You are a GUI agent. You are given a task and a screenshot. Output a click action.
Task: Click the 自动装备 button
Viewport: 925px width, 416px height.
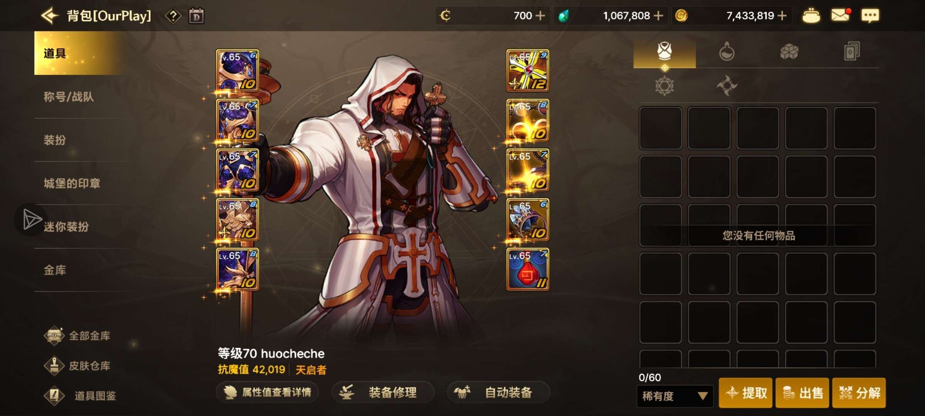[x=498, y=393]
